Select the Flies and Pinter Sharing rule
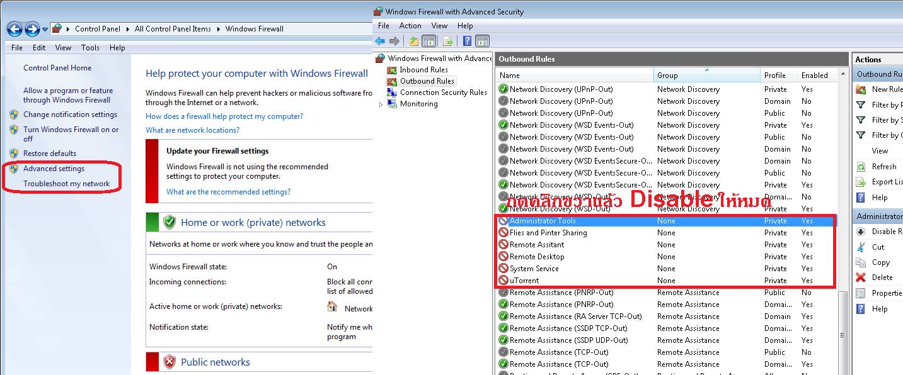The image size is (903, 375). click(667, 233)
